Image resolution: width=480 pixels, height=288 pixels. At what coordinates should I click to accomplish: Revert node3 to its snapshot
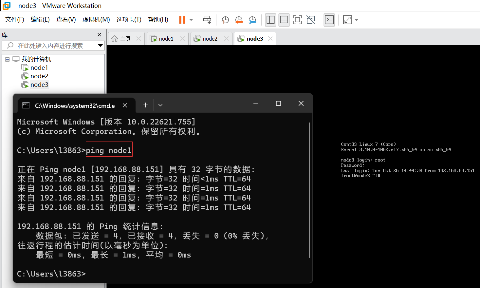[239, 20]
